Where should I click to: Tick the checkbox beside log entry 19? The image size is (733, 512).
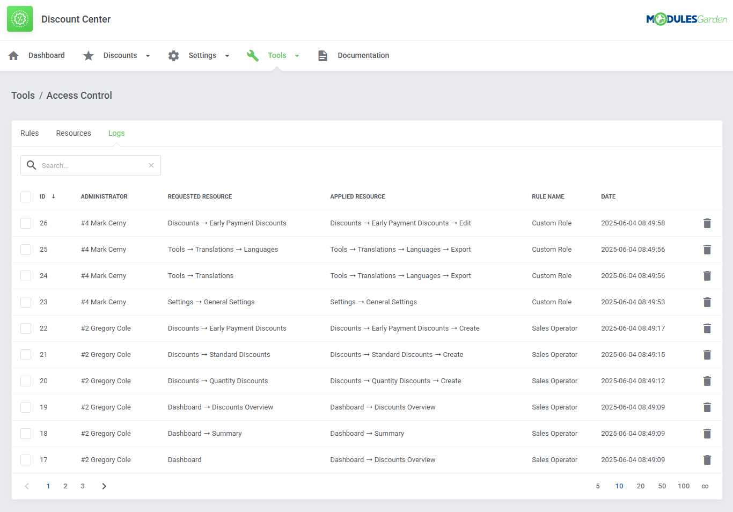pos(25,407)
